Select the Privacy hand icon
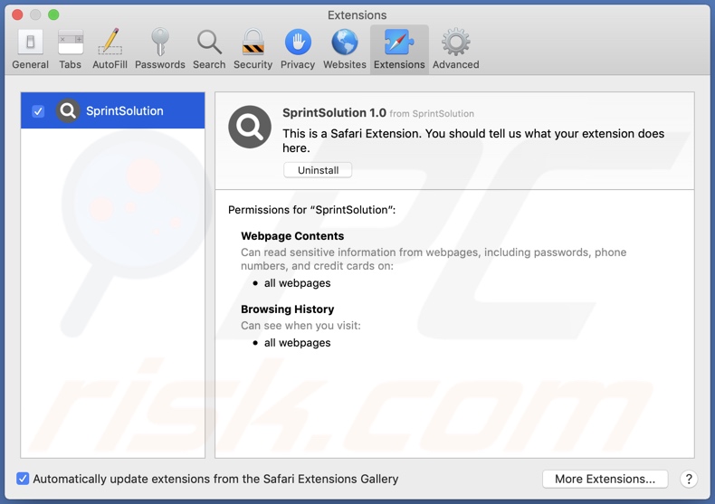The width and height of the screenshot is (715, 504). pyautogui.click(x=298, y=49)
